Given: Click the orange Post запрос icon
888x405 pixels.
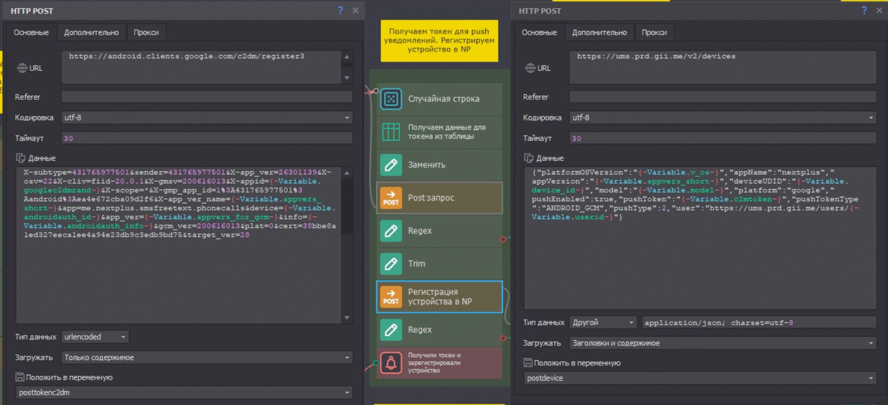Looking at the screenshot, I should point(391,198).
